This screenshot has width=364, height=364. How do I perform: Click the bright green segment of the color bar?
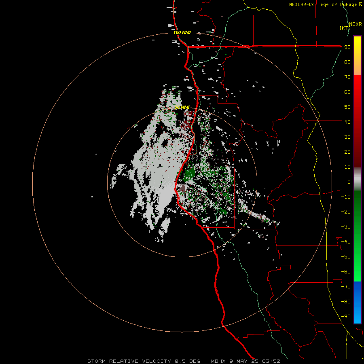tap(357, 236)
